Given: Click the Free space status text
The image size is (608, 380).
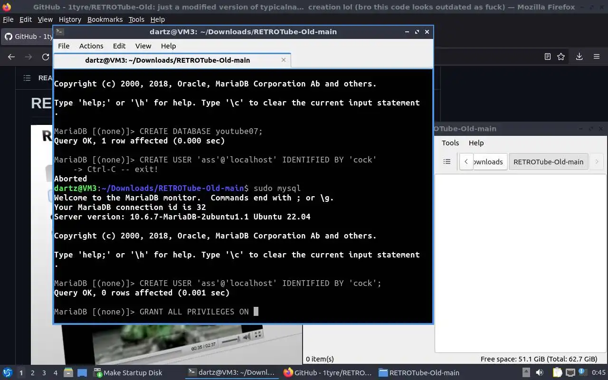Looking at the screenshot, I should (x=539, y=359).
